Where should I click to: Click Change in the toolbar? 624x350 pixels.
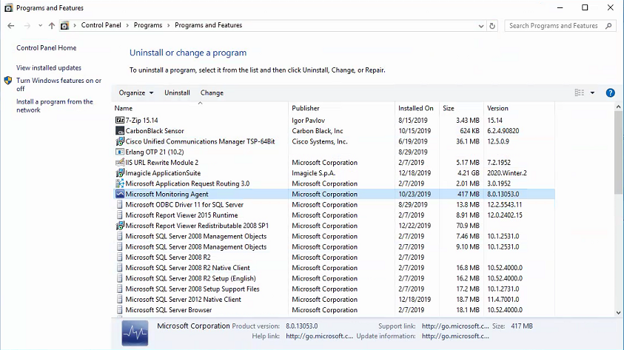click(x=212, y=93)
